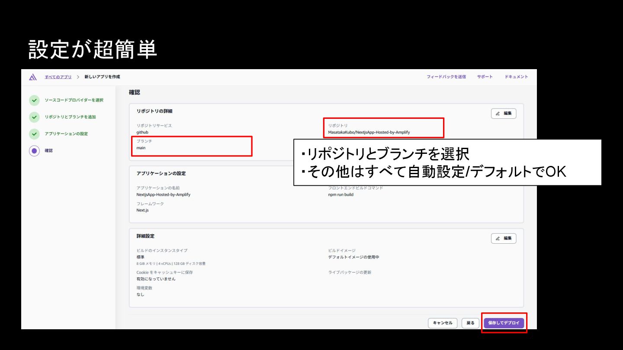
Task: Click the ライブパッケージの更新 label
Action: point(350,272)
